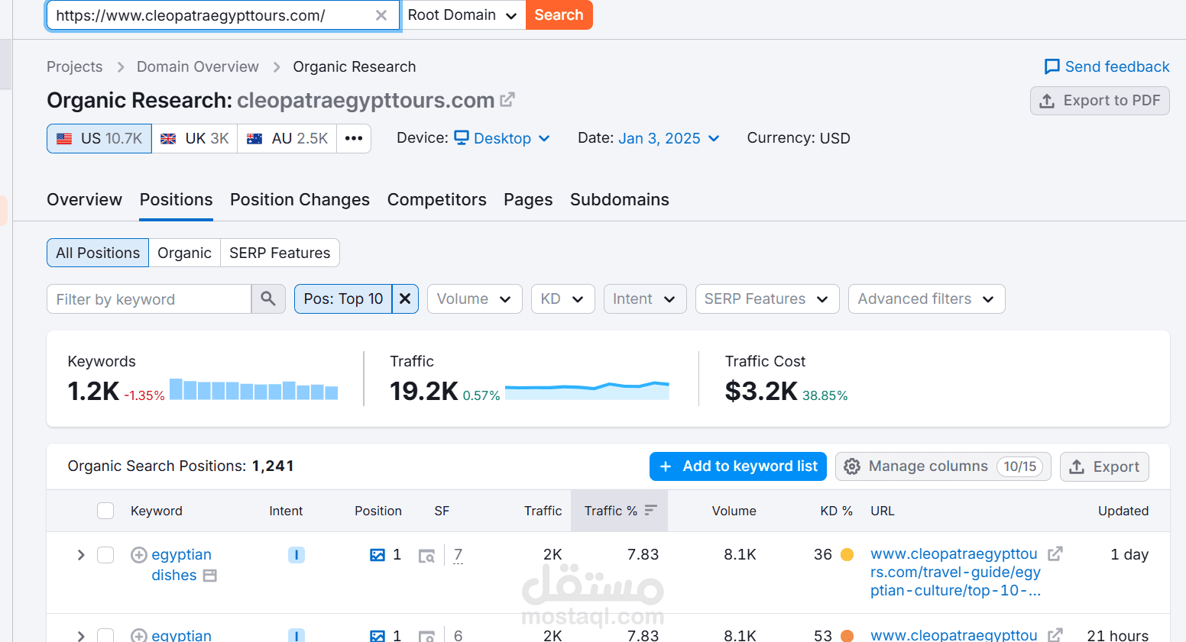Open Pos: Top 10 filter
Image resolution: width=1186 pixels, height=642 pixels.
343,299
